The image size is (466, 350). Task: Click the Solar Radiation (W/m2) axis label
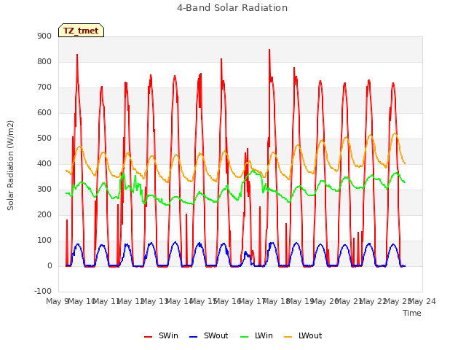click(x=10, y=166)
